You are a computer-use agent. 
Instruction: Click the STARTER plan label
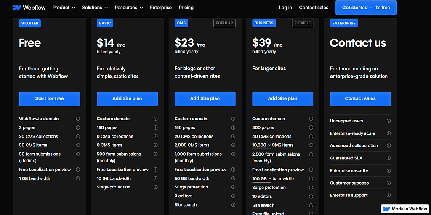click(x=30, y=24)
